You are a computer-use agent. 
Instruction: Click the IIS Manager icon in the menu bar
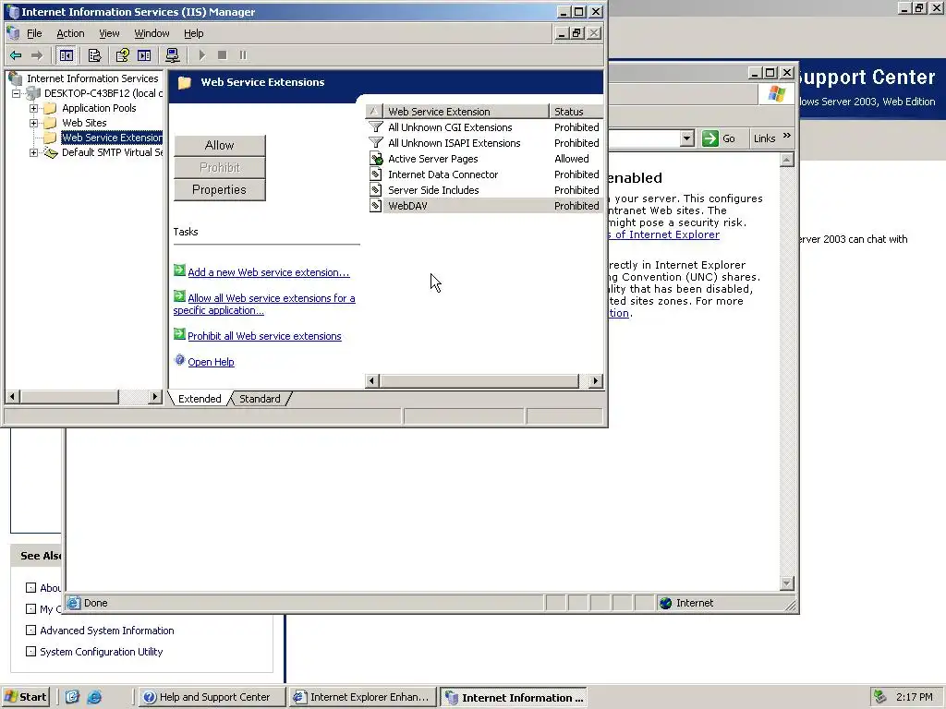[x=13, y=33]
